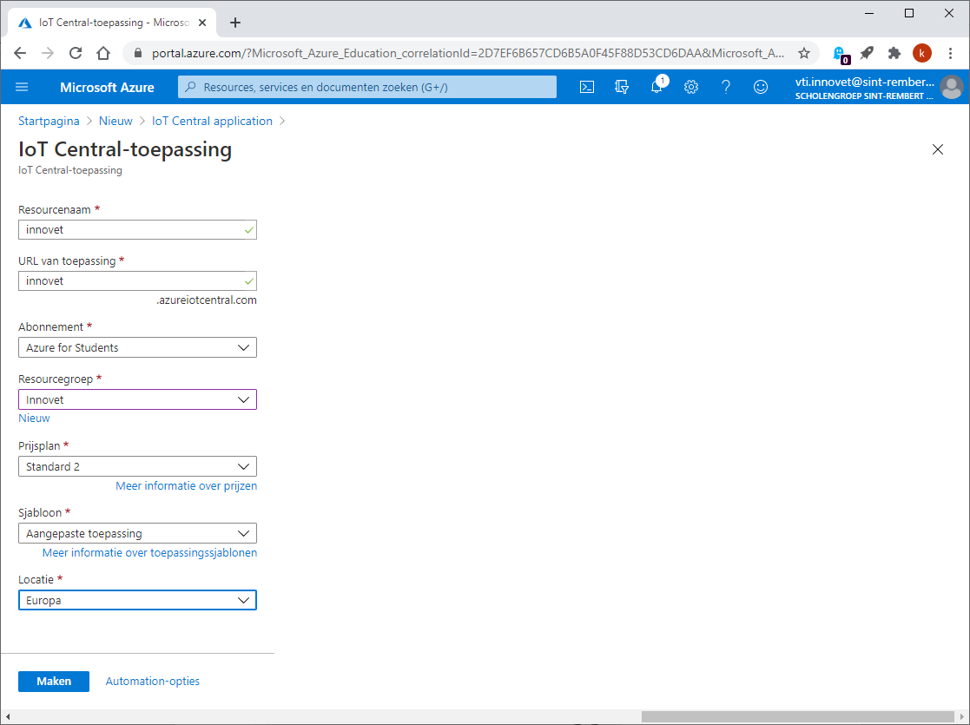Close the IoT Central-toepassing blade
Viewport: 970px width, 725px height.
pyautogui.click(x=938, y=149)
